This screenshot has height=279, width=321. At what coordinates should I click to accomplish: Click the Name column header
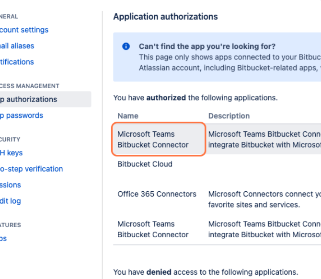(128, 116)
